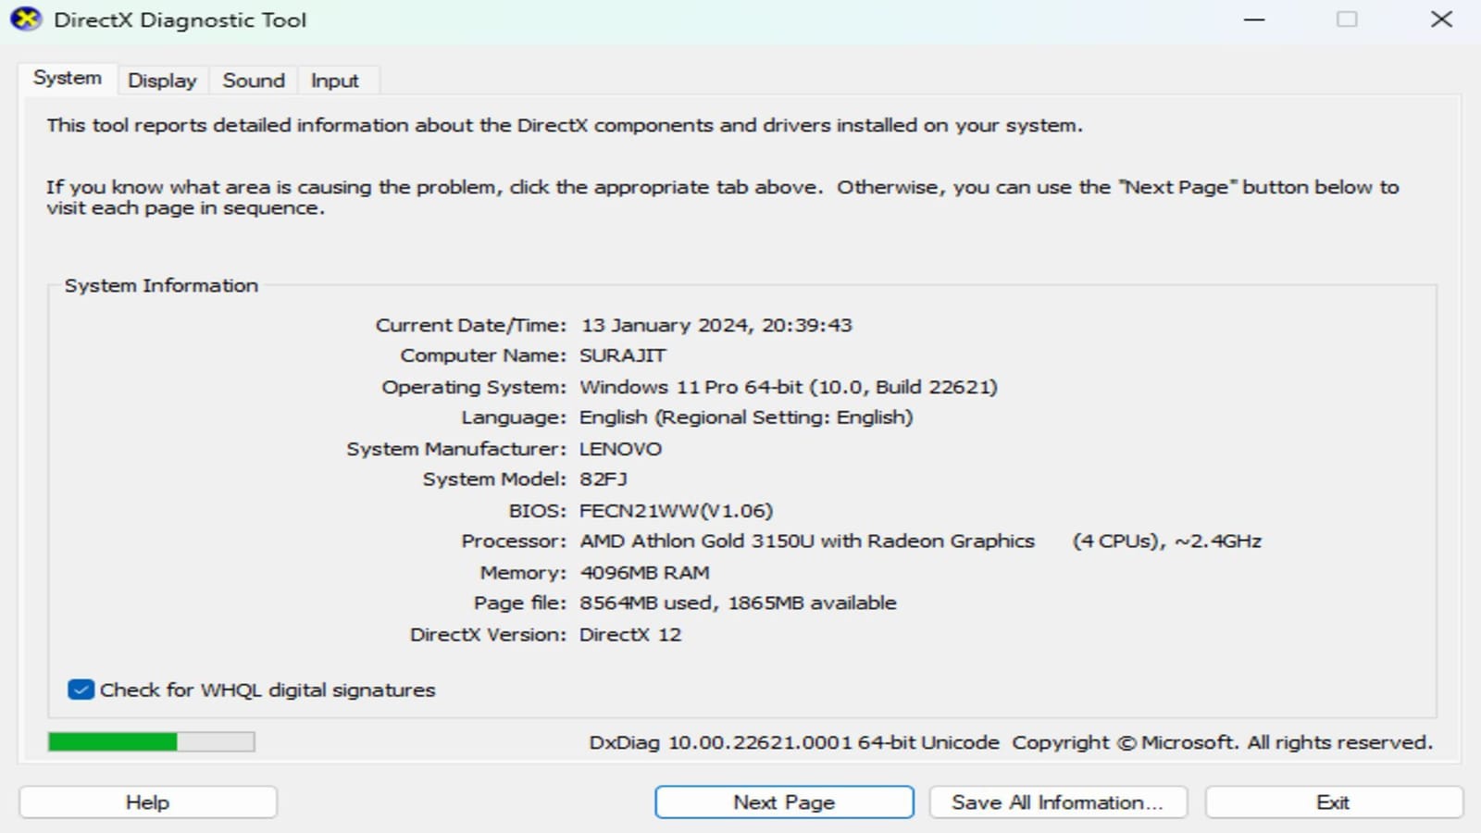
Task: Minimize the DirectX Diagnostic Tool window
Action: click(x=1252, y=19)
